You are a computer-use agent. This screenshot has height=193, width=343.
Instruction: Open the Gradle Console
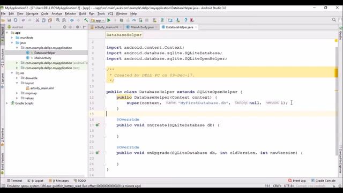coord(323,181)
